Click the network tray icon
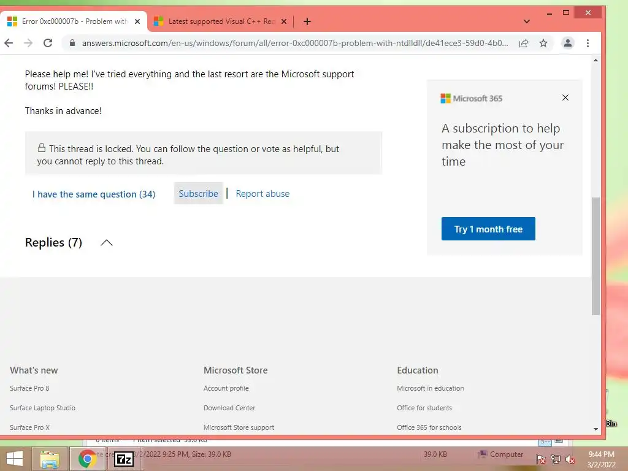The height and width of the screenshot is (471, 628). [x=556, y=459]
